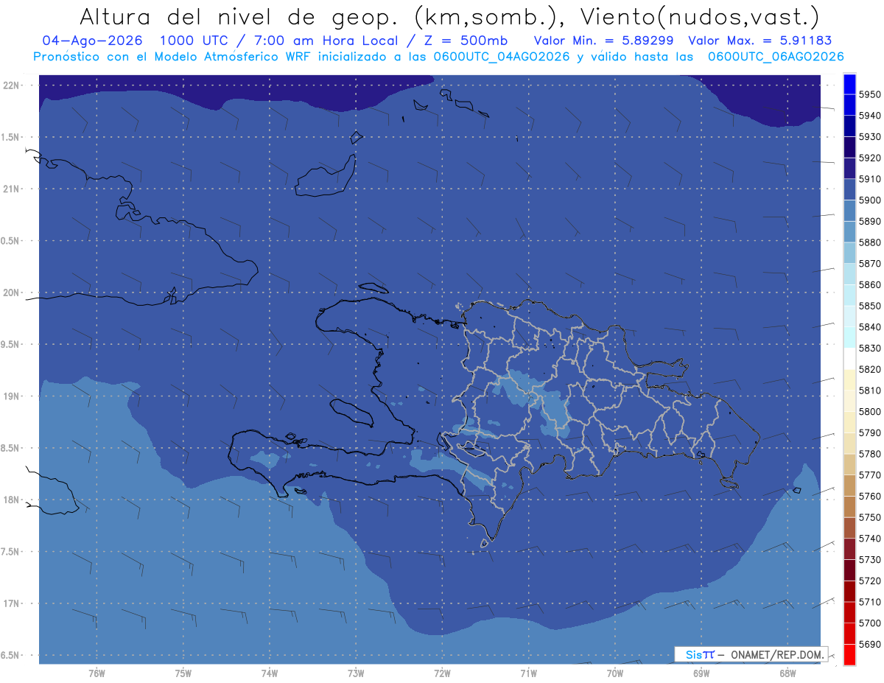Click the 19N latitude axis label
This screenshot has height=683, width=884.
tap(13, 396)
